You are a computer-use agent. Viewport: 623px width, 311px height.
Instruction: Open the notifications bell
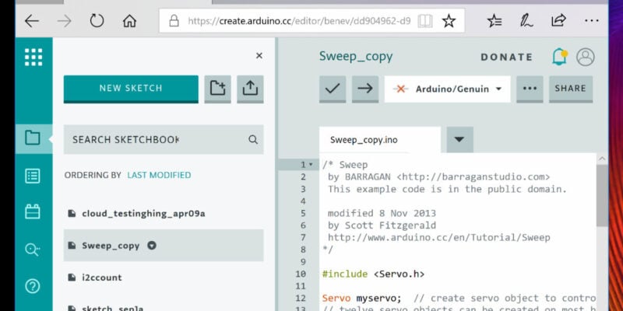[559, 57]
